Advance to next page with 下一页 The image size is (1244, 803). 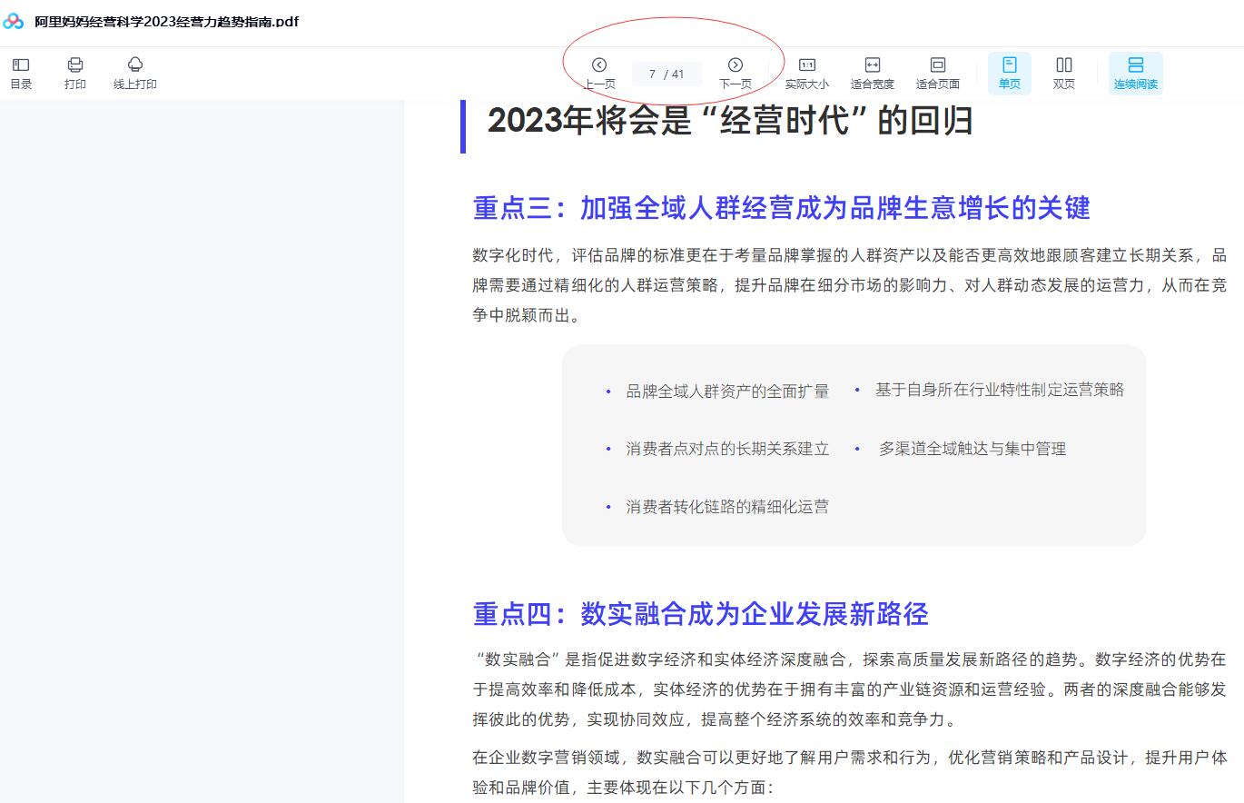[x=736, y=73]
